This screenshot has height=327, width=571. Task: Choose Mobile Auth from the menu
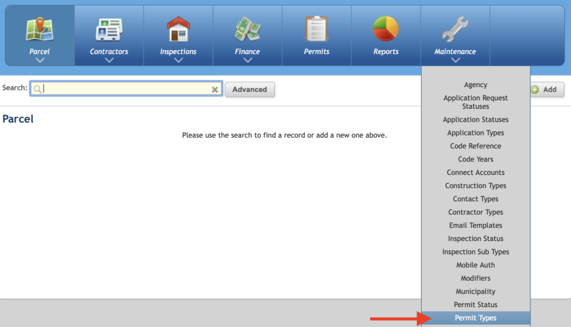(x=476, y=265)
